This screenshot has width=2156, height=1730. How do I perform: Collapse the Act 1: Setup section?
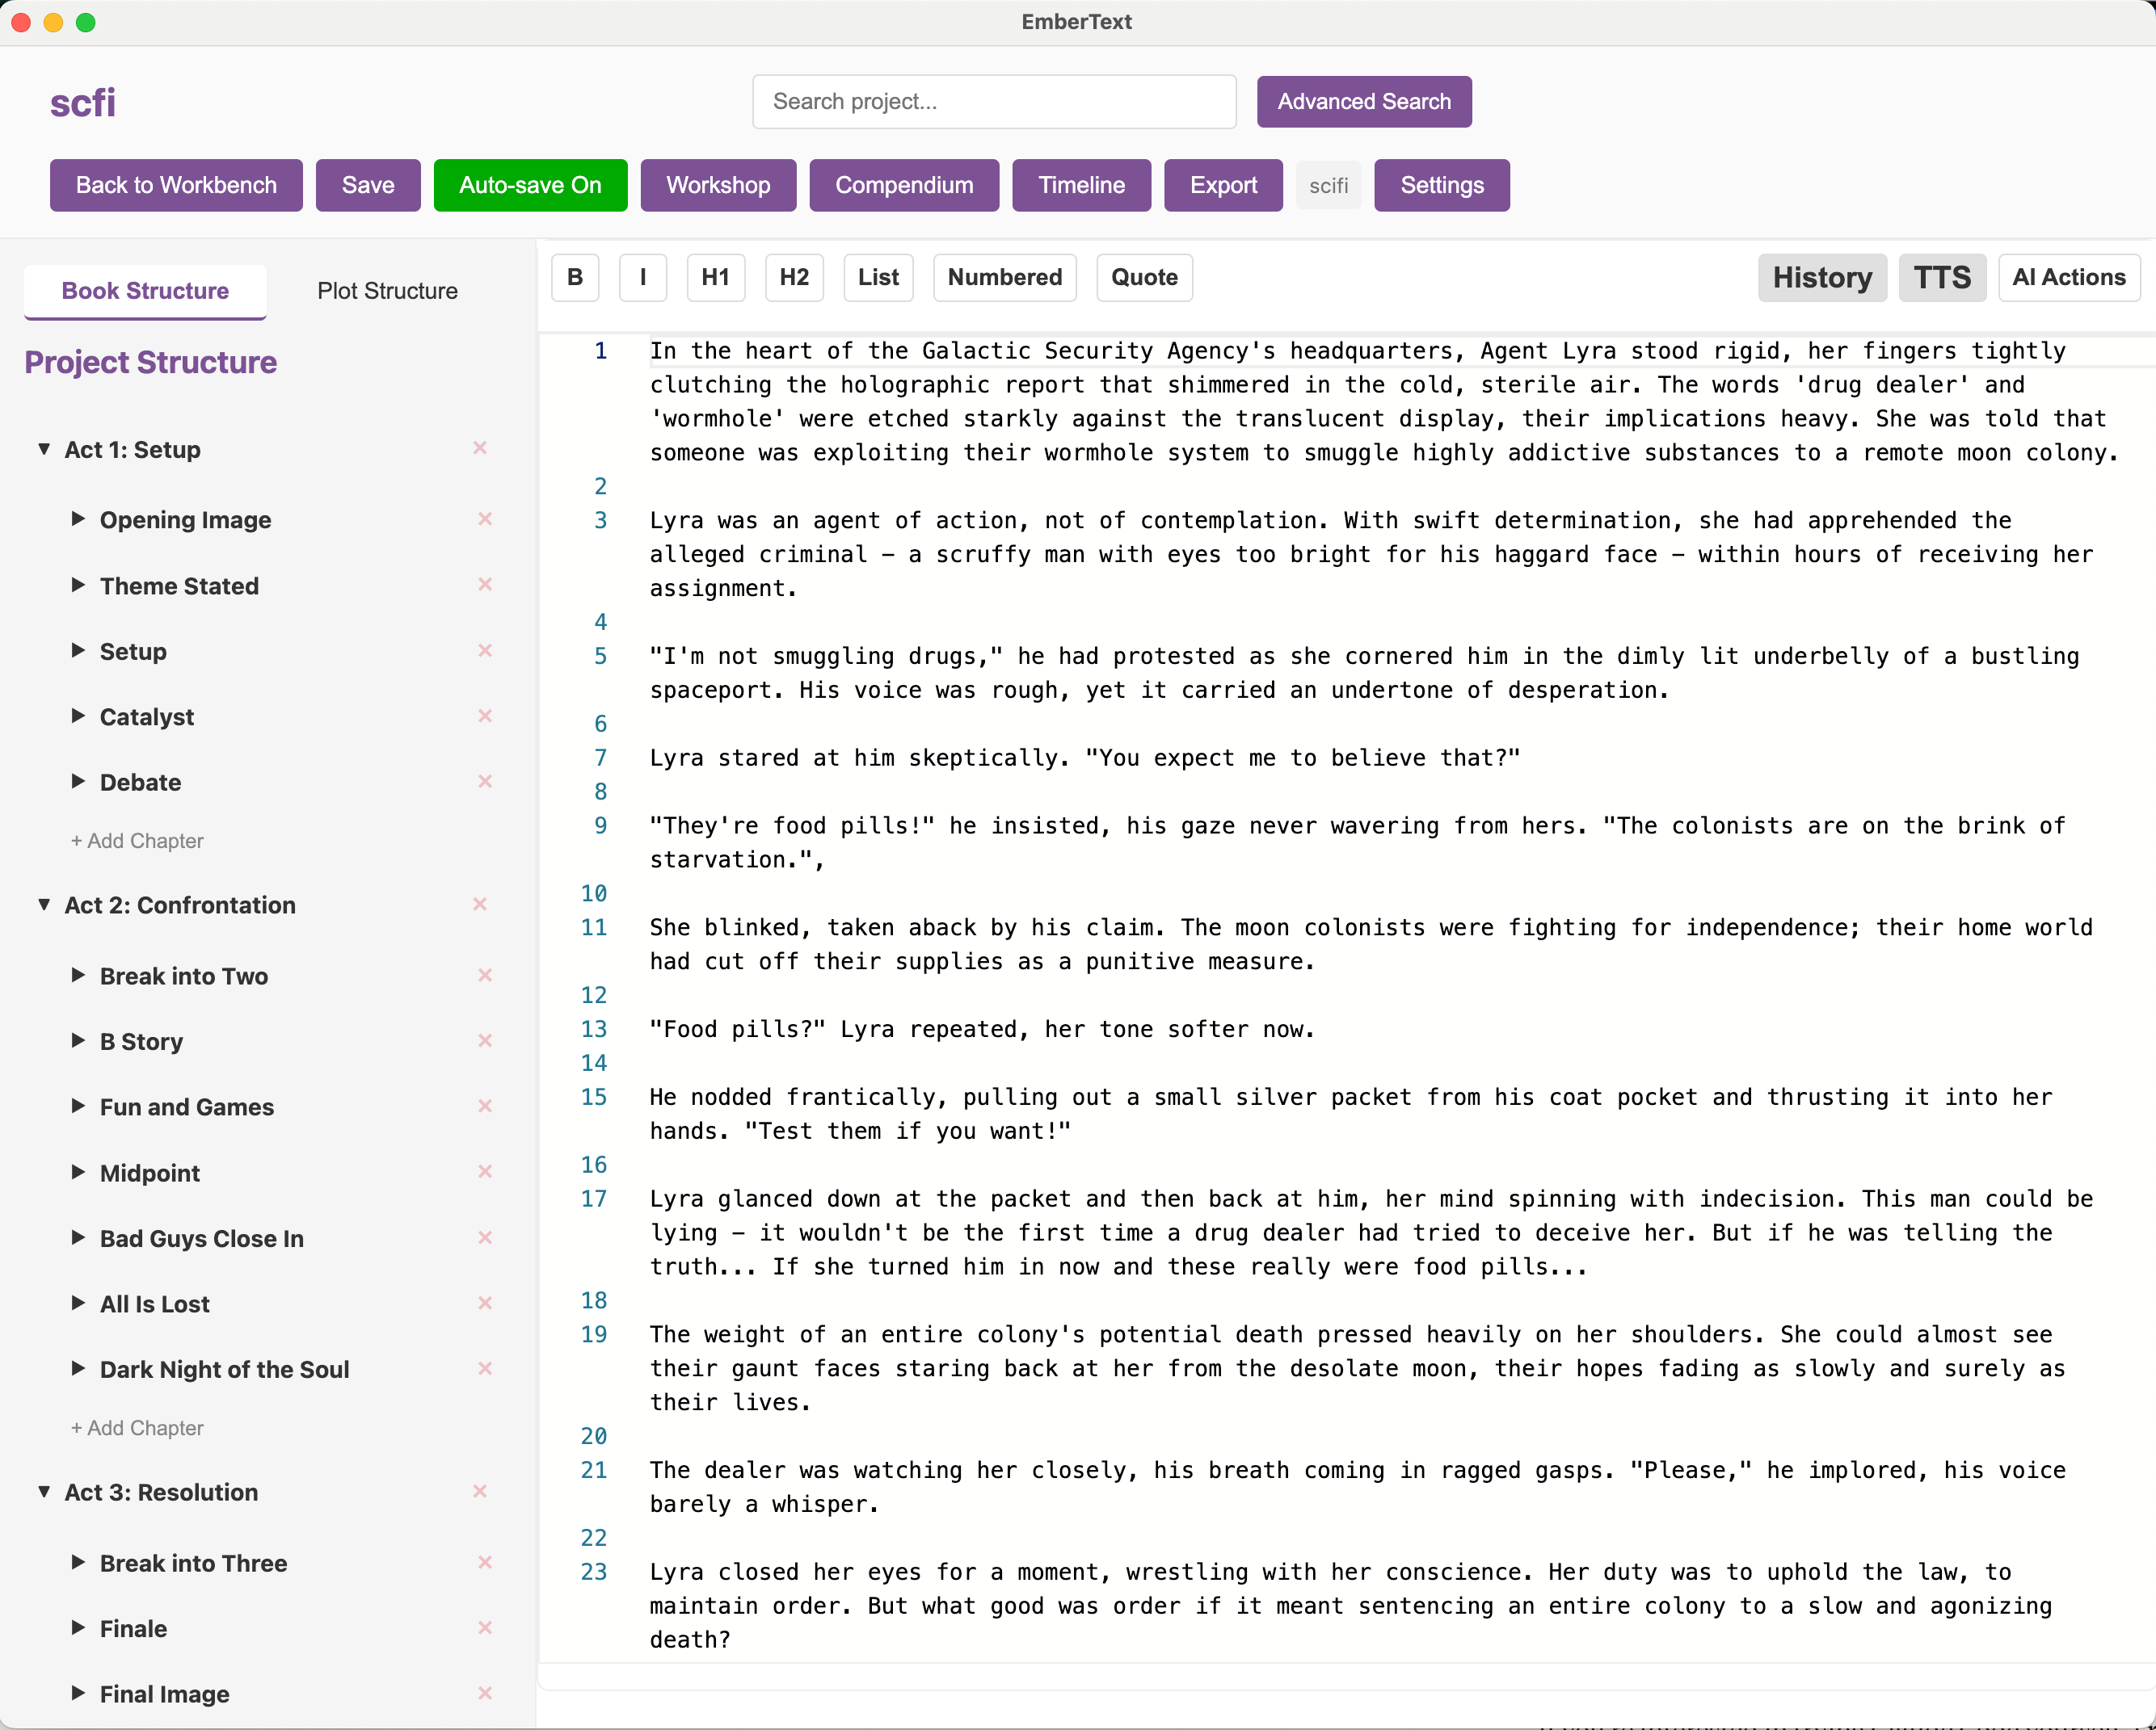pos(44,449)
